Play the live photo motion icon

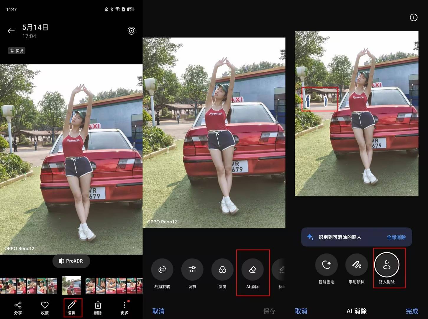click(131, 31)
